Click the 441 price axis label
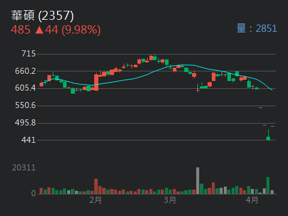 (28, 140)
